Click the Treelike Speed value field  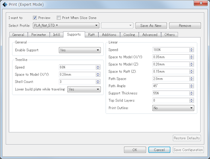coord(77,67)
